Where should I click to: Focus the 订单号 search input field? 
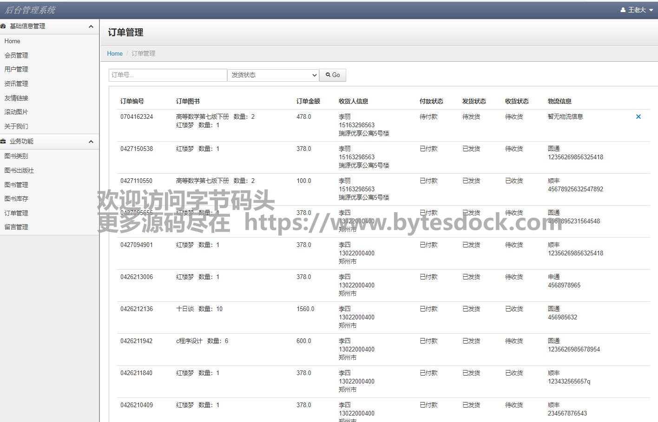[x=168, y=75]
